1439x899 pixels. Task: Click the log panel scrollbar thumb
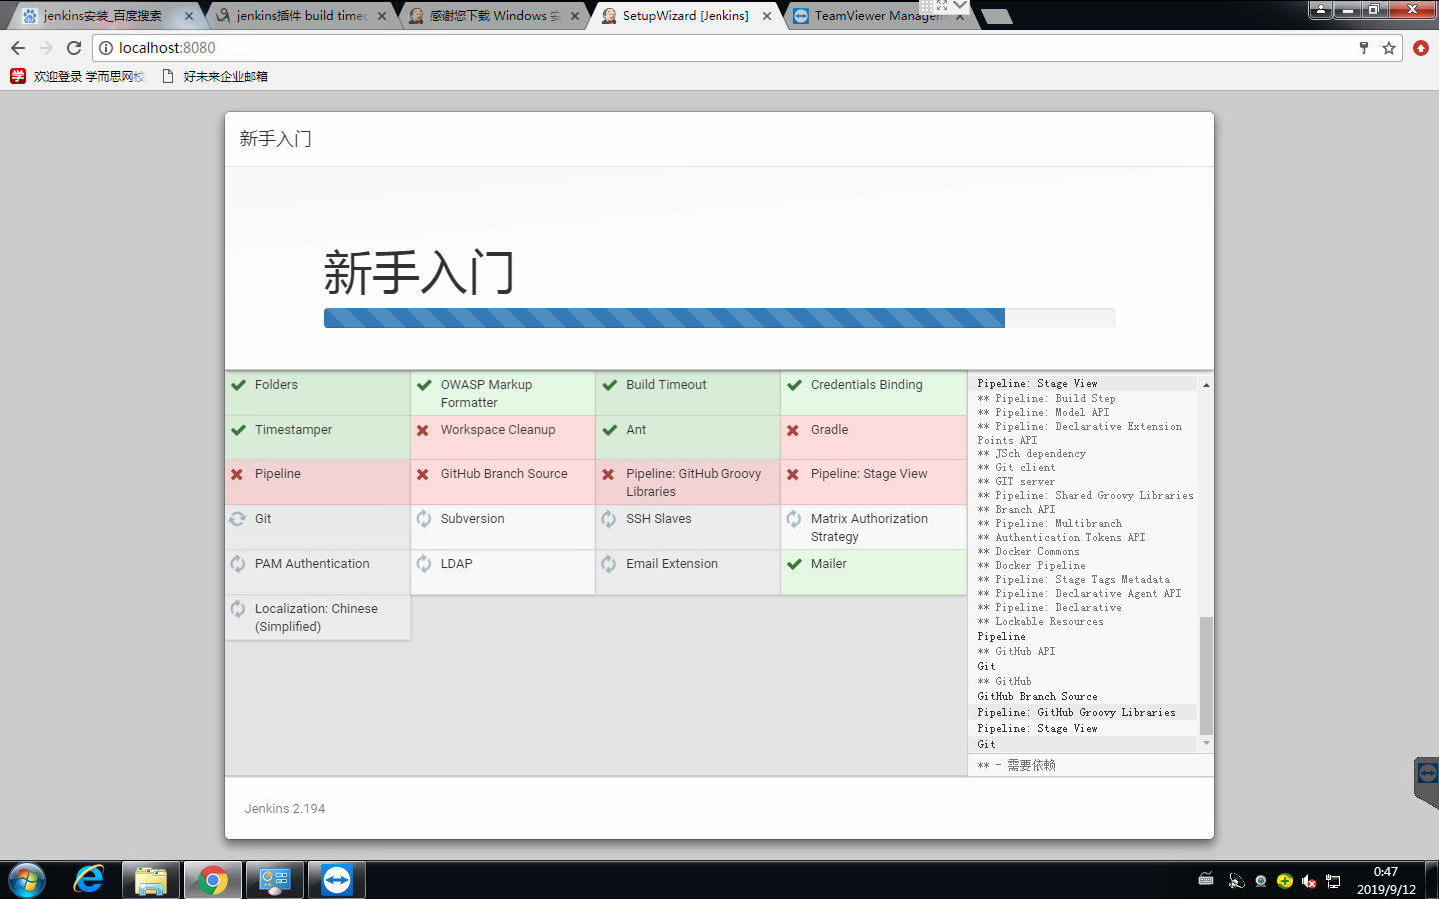coord(1206,675)
